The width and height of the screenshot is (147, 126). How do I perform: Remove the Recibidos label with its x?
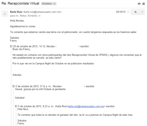(x=55, y=4)
